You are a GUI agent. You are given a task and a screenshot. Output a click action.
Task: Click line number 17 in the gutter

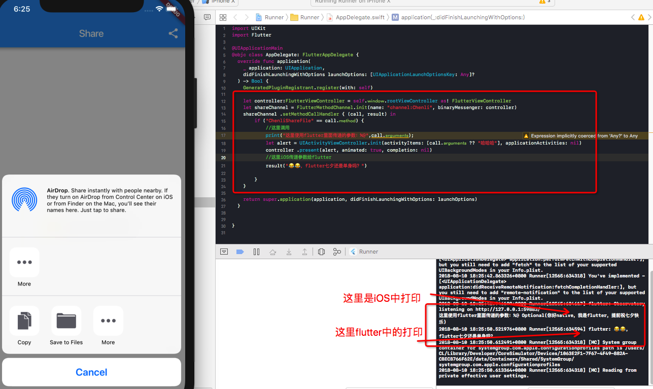point(223,136)
